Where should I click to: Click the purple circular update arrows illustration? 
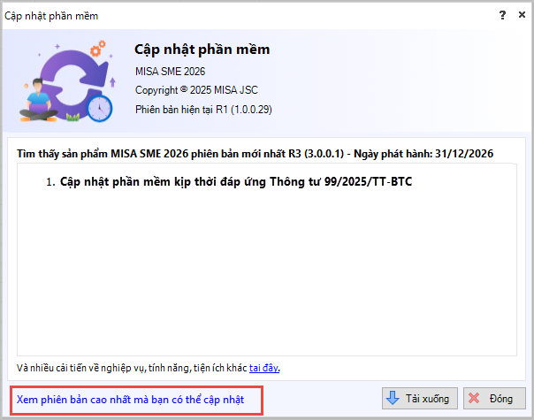(x=73, y=83)
